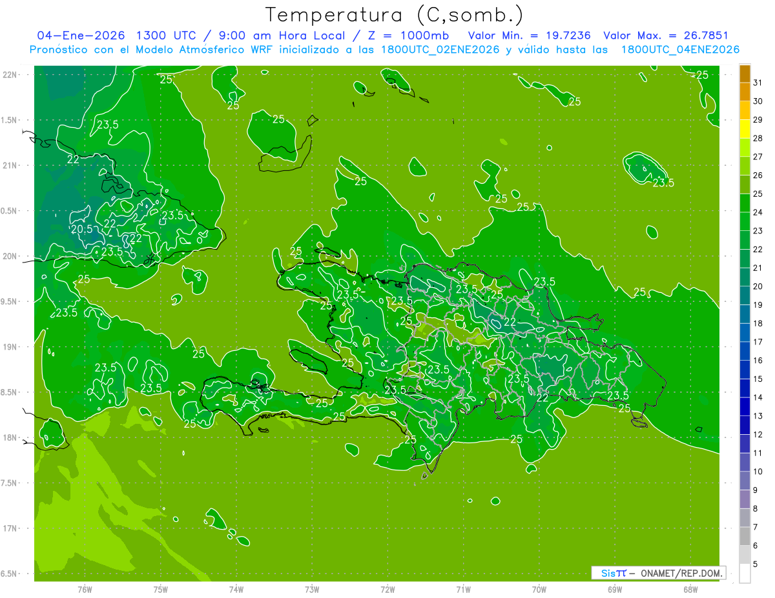Screen dimensions: 775x598
Task: Click the legend swatch between 30 and 31
Action: 745,92
